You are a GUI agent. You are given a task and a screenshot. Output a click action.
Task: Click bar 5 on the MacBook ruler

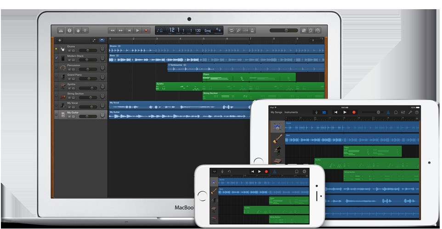pyautogui.click(x=204, y=39)
